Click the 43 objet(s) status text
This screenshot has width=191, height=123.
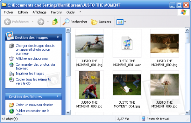click(10, 119)
